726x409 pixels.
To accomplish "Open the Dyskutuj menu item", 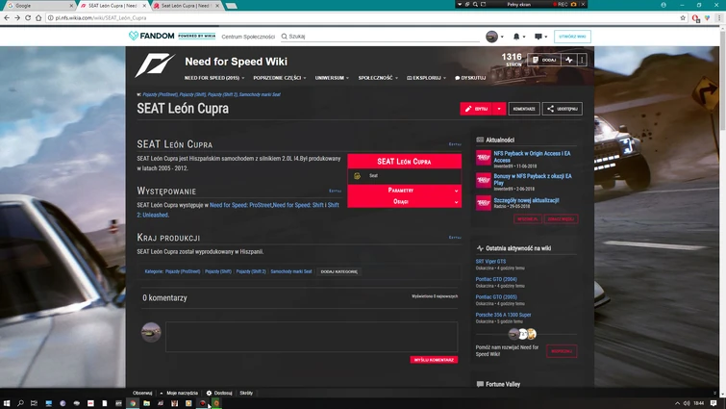I will point(470,78).
